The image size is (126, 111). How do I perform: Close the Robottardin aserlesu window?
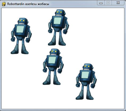pyautogui.click(x=118, y=3)
